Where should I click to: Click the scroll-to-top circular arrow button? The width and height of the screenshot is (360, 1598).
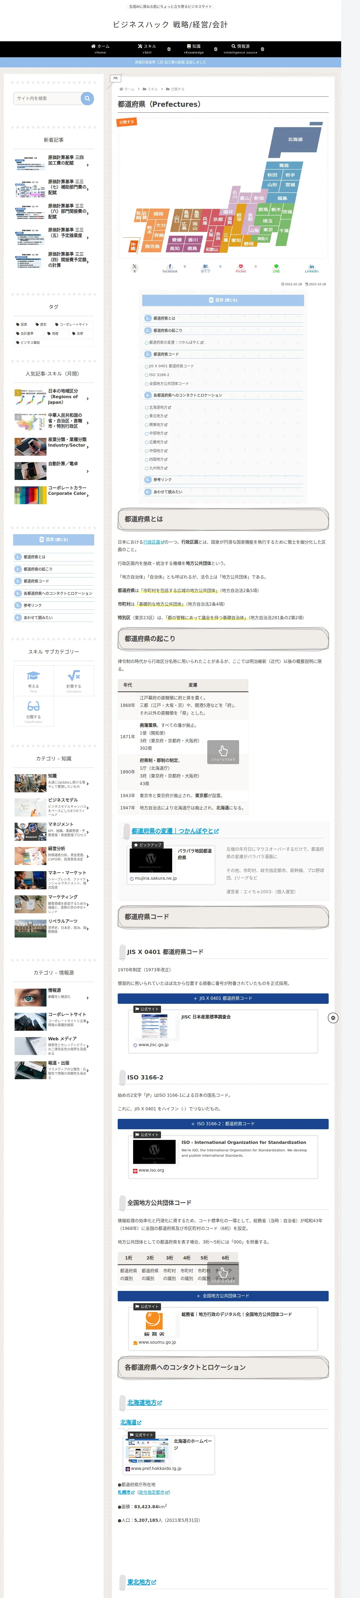(333, 1018)
